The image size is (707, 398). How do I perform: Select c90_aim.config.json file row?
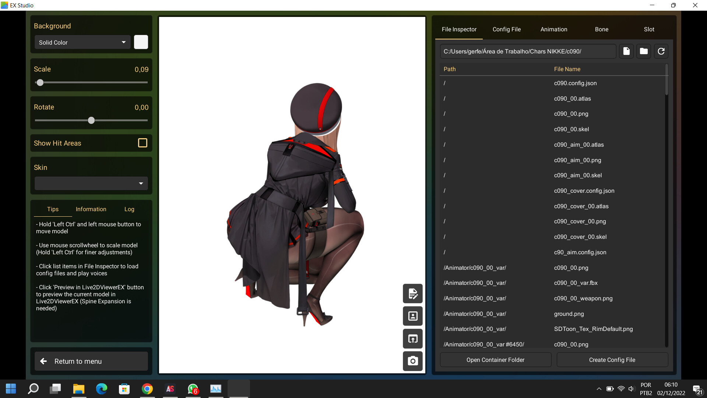pyautogui.click(x=552, y=252)
